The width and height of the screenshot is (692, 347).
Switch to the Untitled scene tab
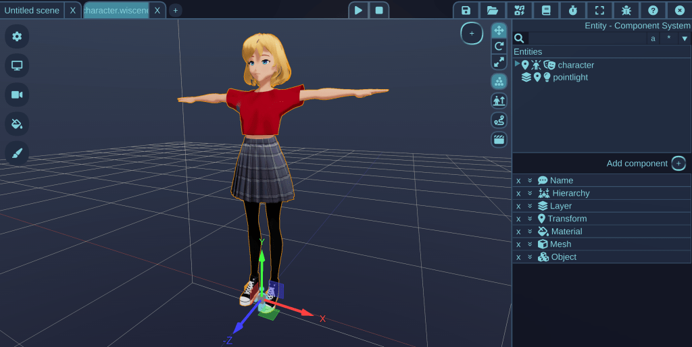[32, 10]
